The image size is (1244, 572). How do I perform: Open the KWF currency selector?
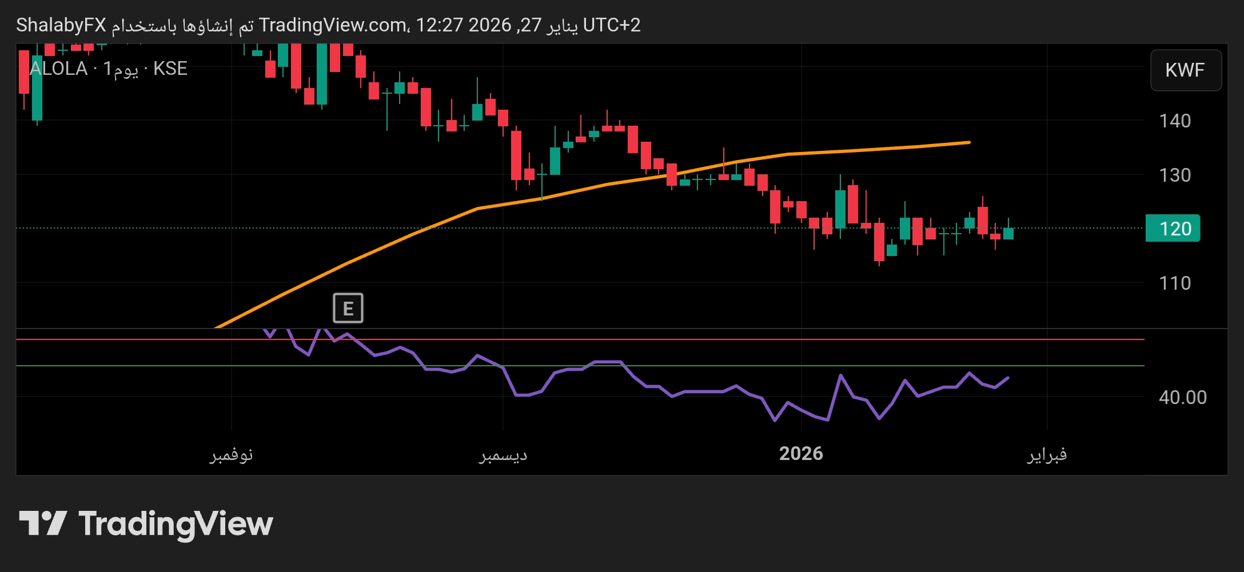[x=1185, y=70]
